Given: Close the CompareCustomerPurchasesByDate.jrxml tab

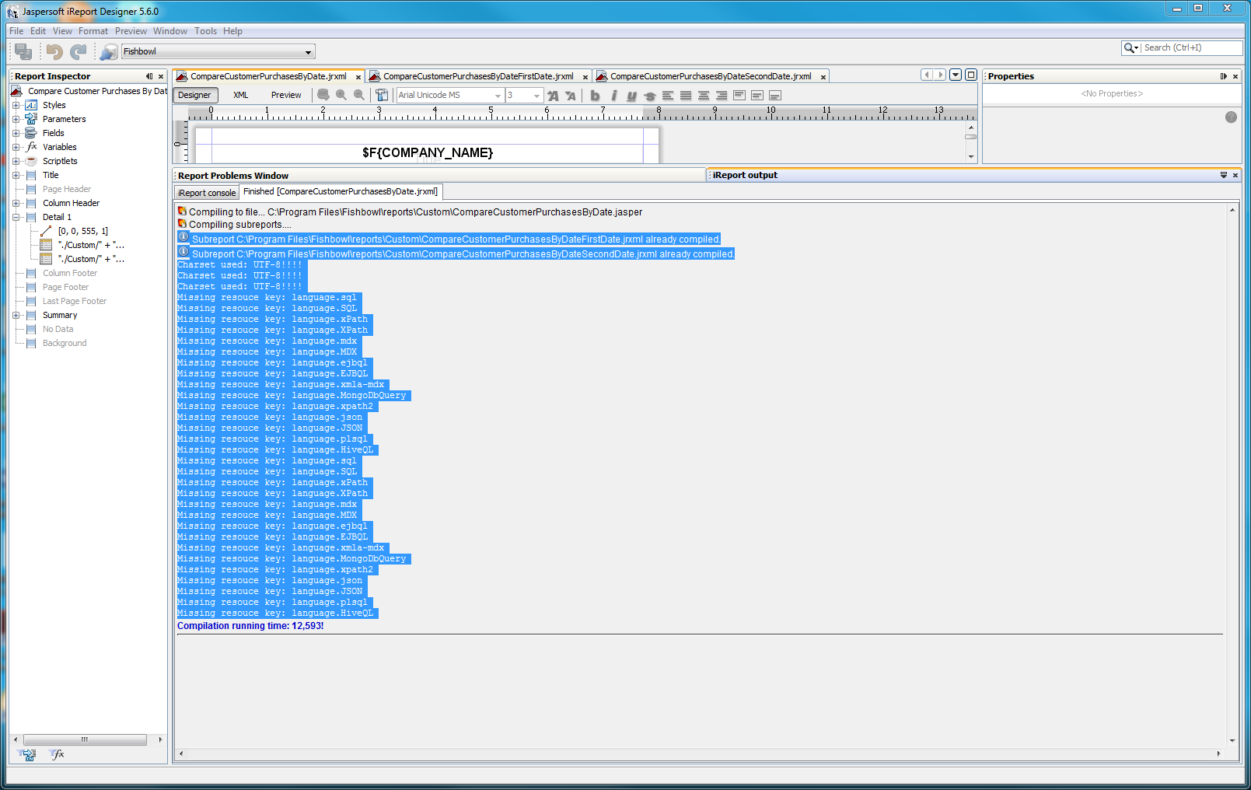Looking at the screenshot, I should click(358, 77).
